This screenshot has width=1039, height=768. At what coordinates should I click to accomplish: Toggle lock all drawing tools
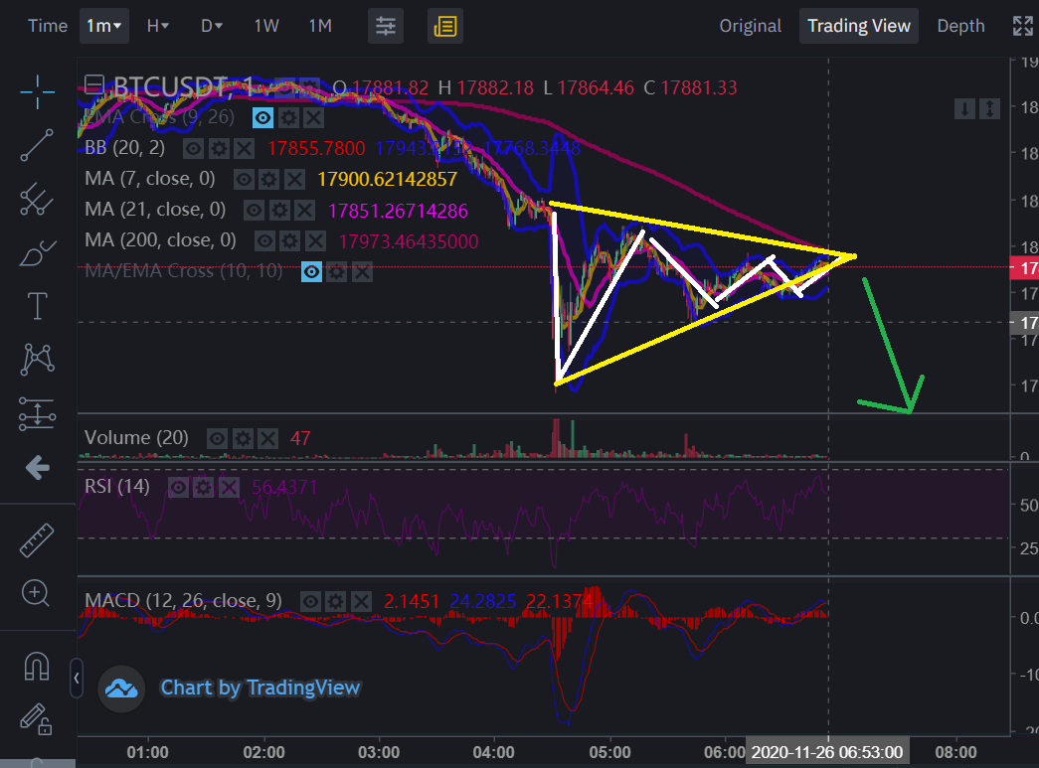coord(37,719)
